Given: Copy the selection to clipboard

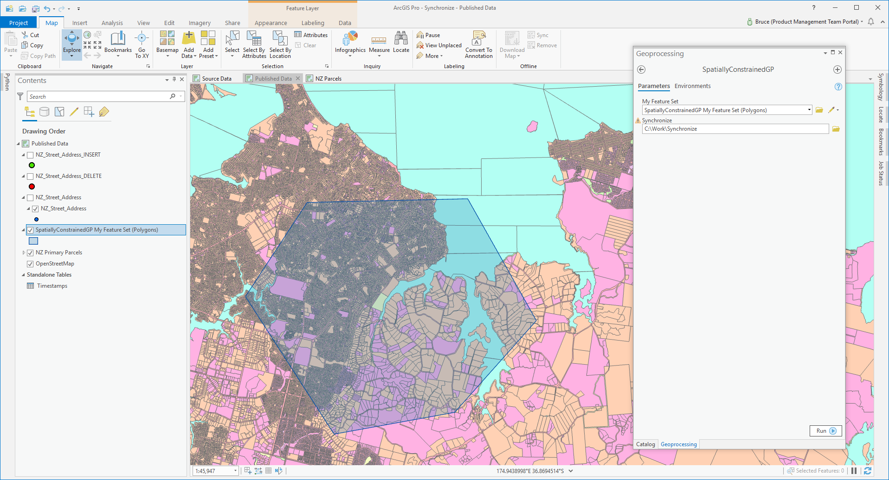Looking at the screenshot, I should tap(32, 45).
